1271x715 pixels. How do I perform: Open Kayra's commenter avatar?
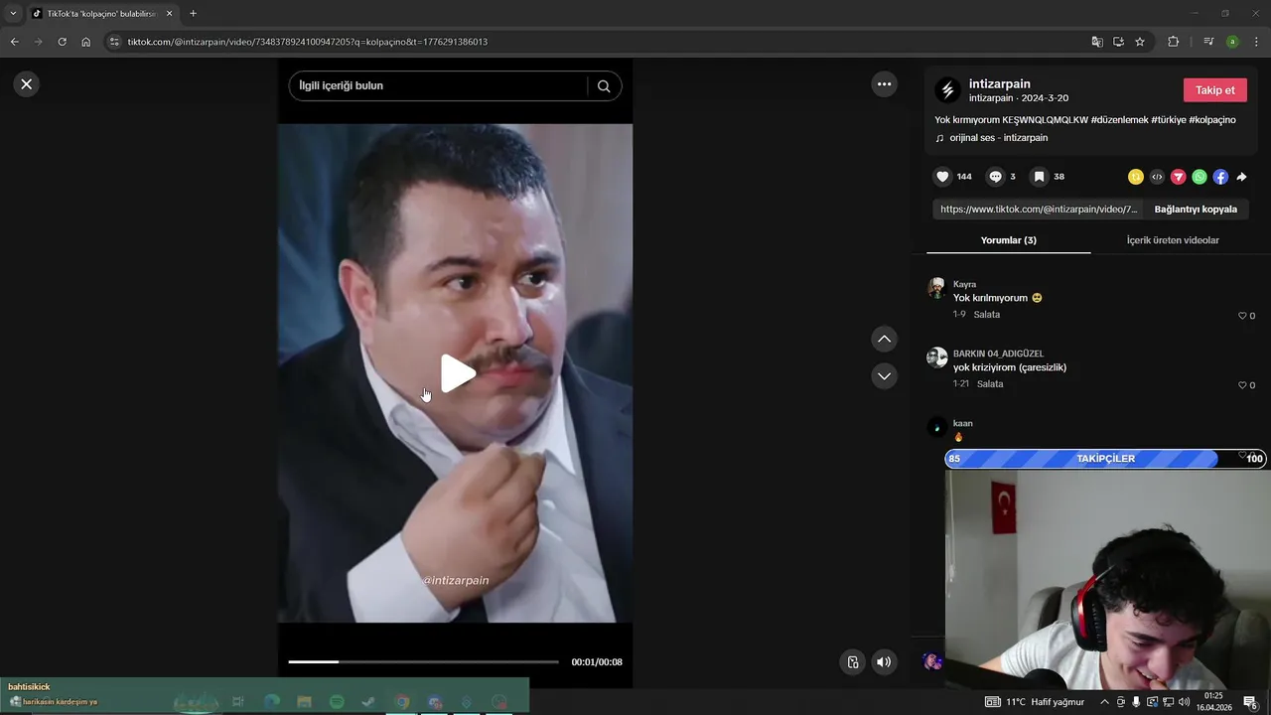click(x=936, y=288)
